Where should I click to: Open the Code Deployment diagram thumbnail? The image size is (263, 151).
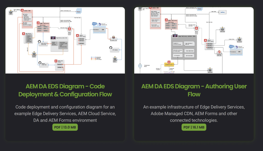(65, 40)
